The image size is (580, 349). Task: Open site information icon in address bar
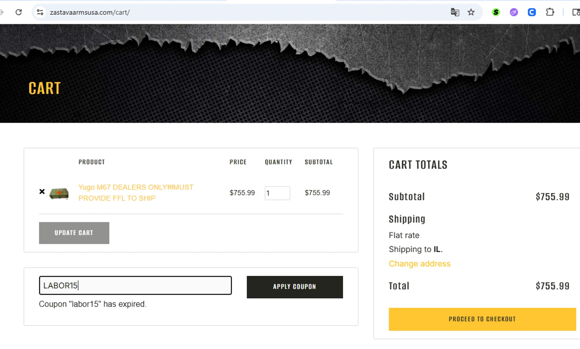40,12
